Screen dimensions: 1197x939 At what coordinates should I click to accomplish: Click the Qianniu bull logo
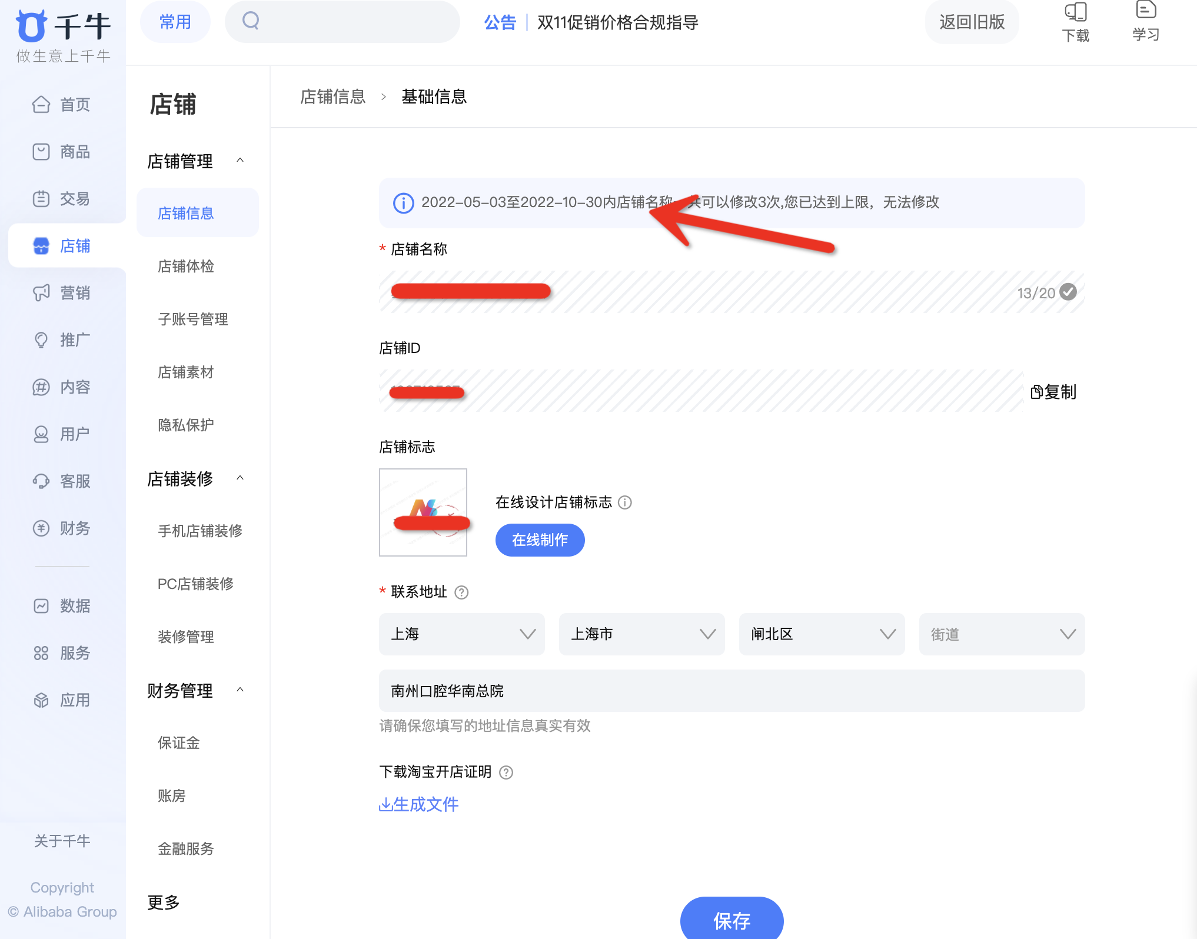[x=31, y=26]
